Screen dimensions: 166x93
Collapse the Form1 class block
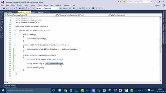[15, 30]
